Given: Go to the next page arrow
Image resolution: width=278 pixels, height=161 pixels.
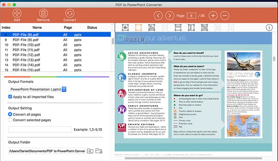Looking at the screenshot, I should [170, 16].
